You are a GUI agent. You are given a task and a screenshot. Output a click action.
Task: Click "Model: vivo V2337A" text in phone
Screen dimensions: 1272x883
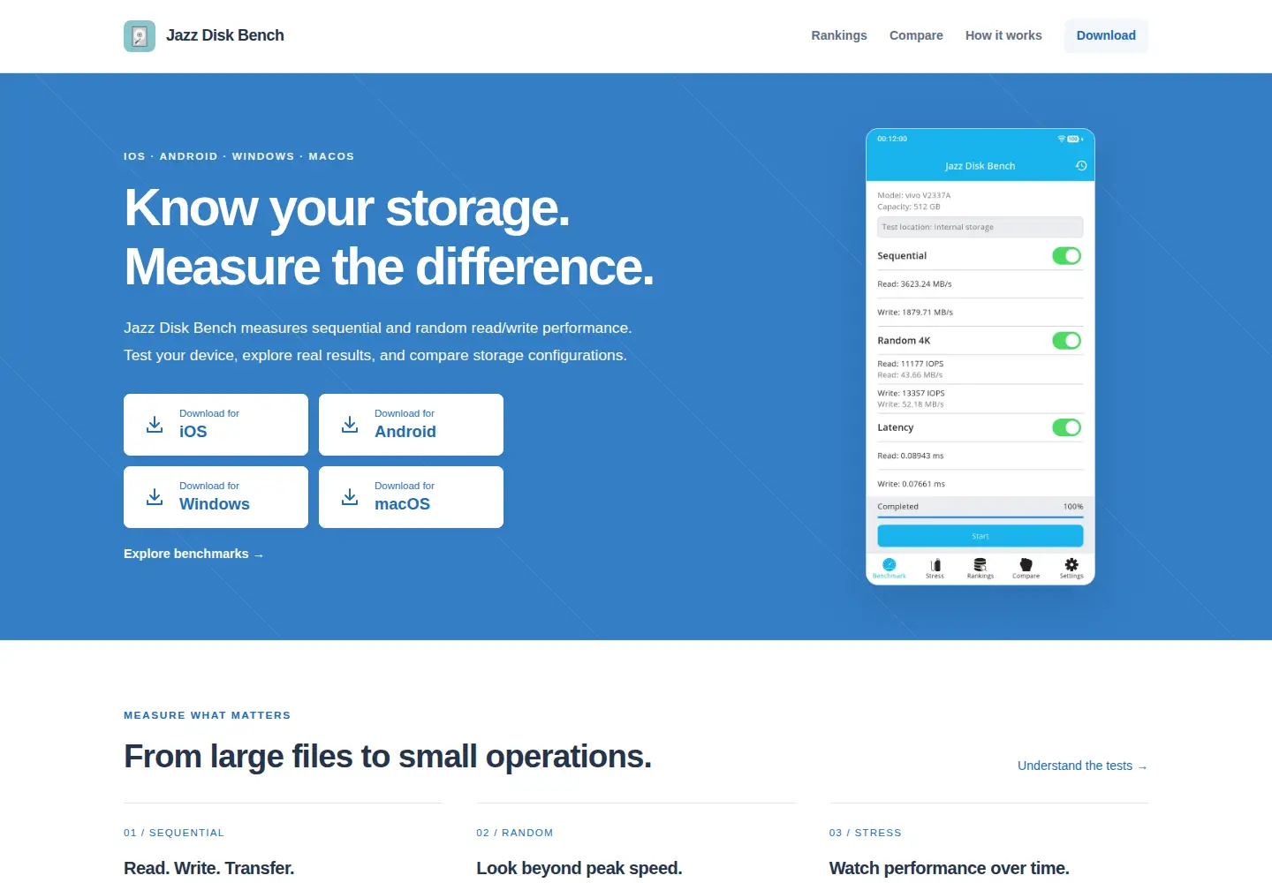pyautogui.click(x=914, y=195)
